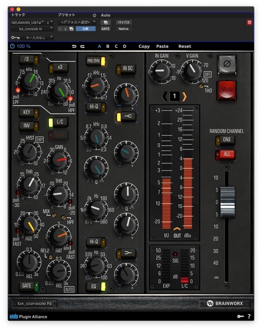Open the Plugin Alliance key icon
Screen dimensions: 262x330
tap(240, 316)
